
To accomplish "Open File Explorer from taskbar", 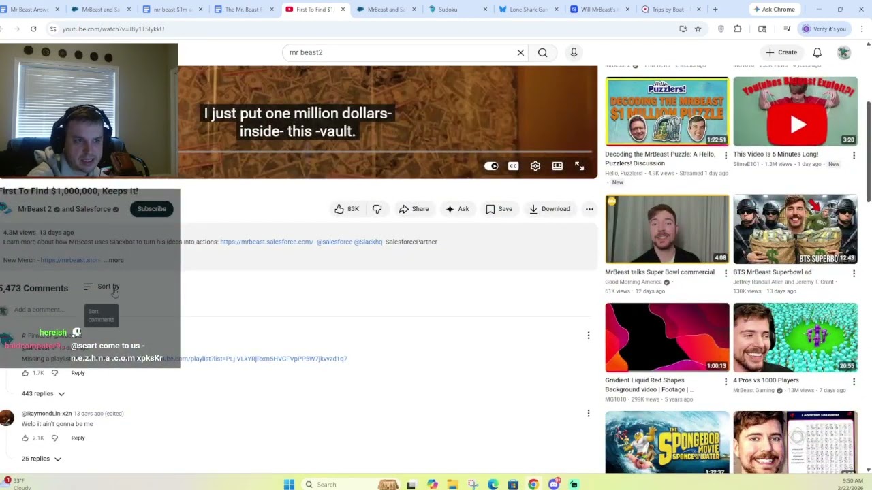I will pos(452,485).
